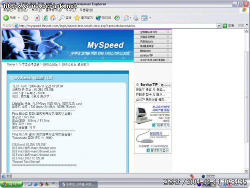Open the second Service TIP list entry
Viewport: 250px width, 188px height.
pyautogui.click(x=150, y=95)
